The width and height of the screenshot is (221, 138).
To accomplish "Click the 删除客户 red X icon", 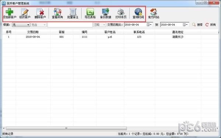I will 40,12.
